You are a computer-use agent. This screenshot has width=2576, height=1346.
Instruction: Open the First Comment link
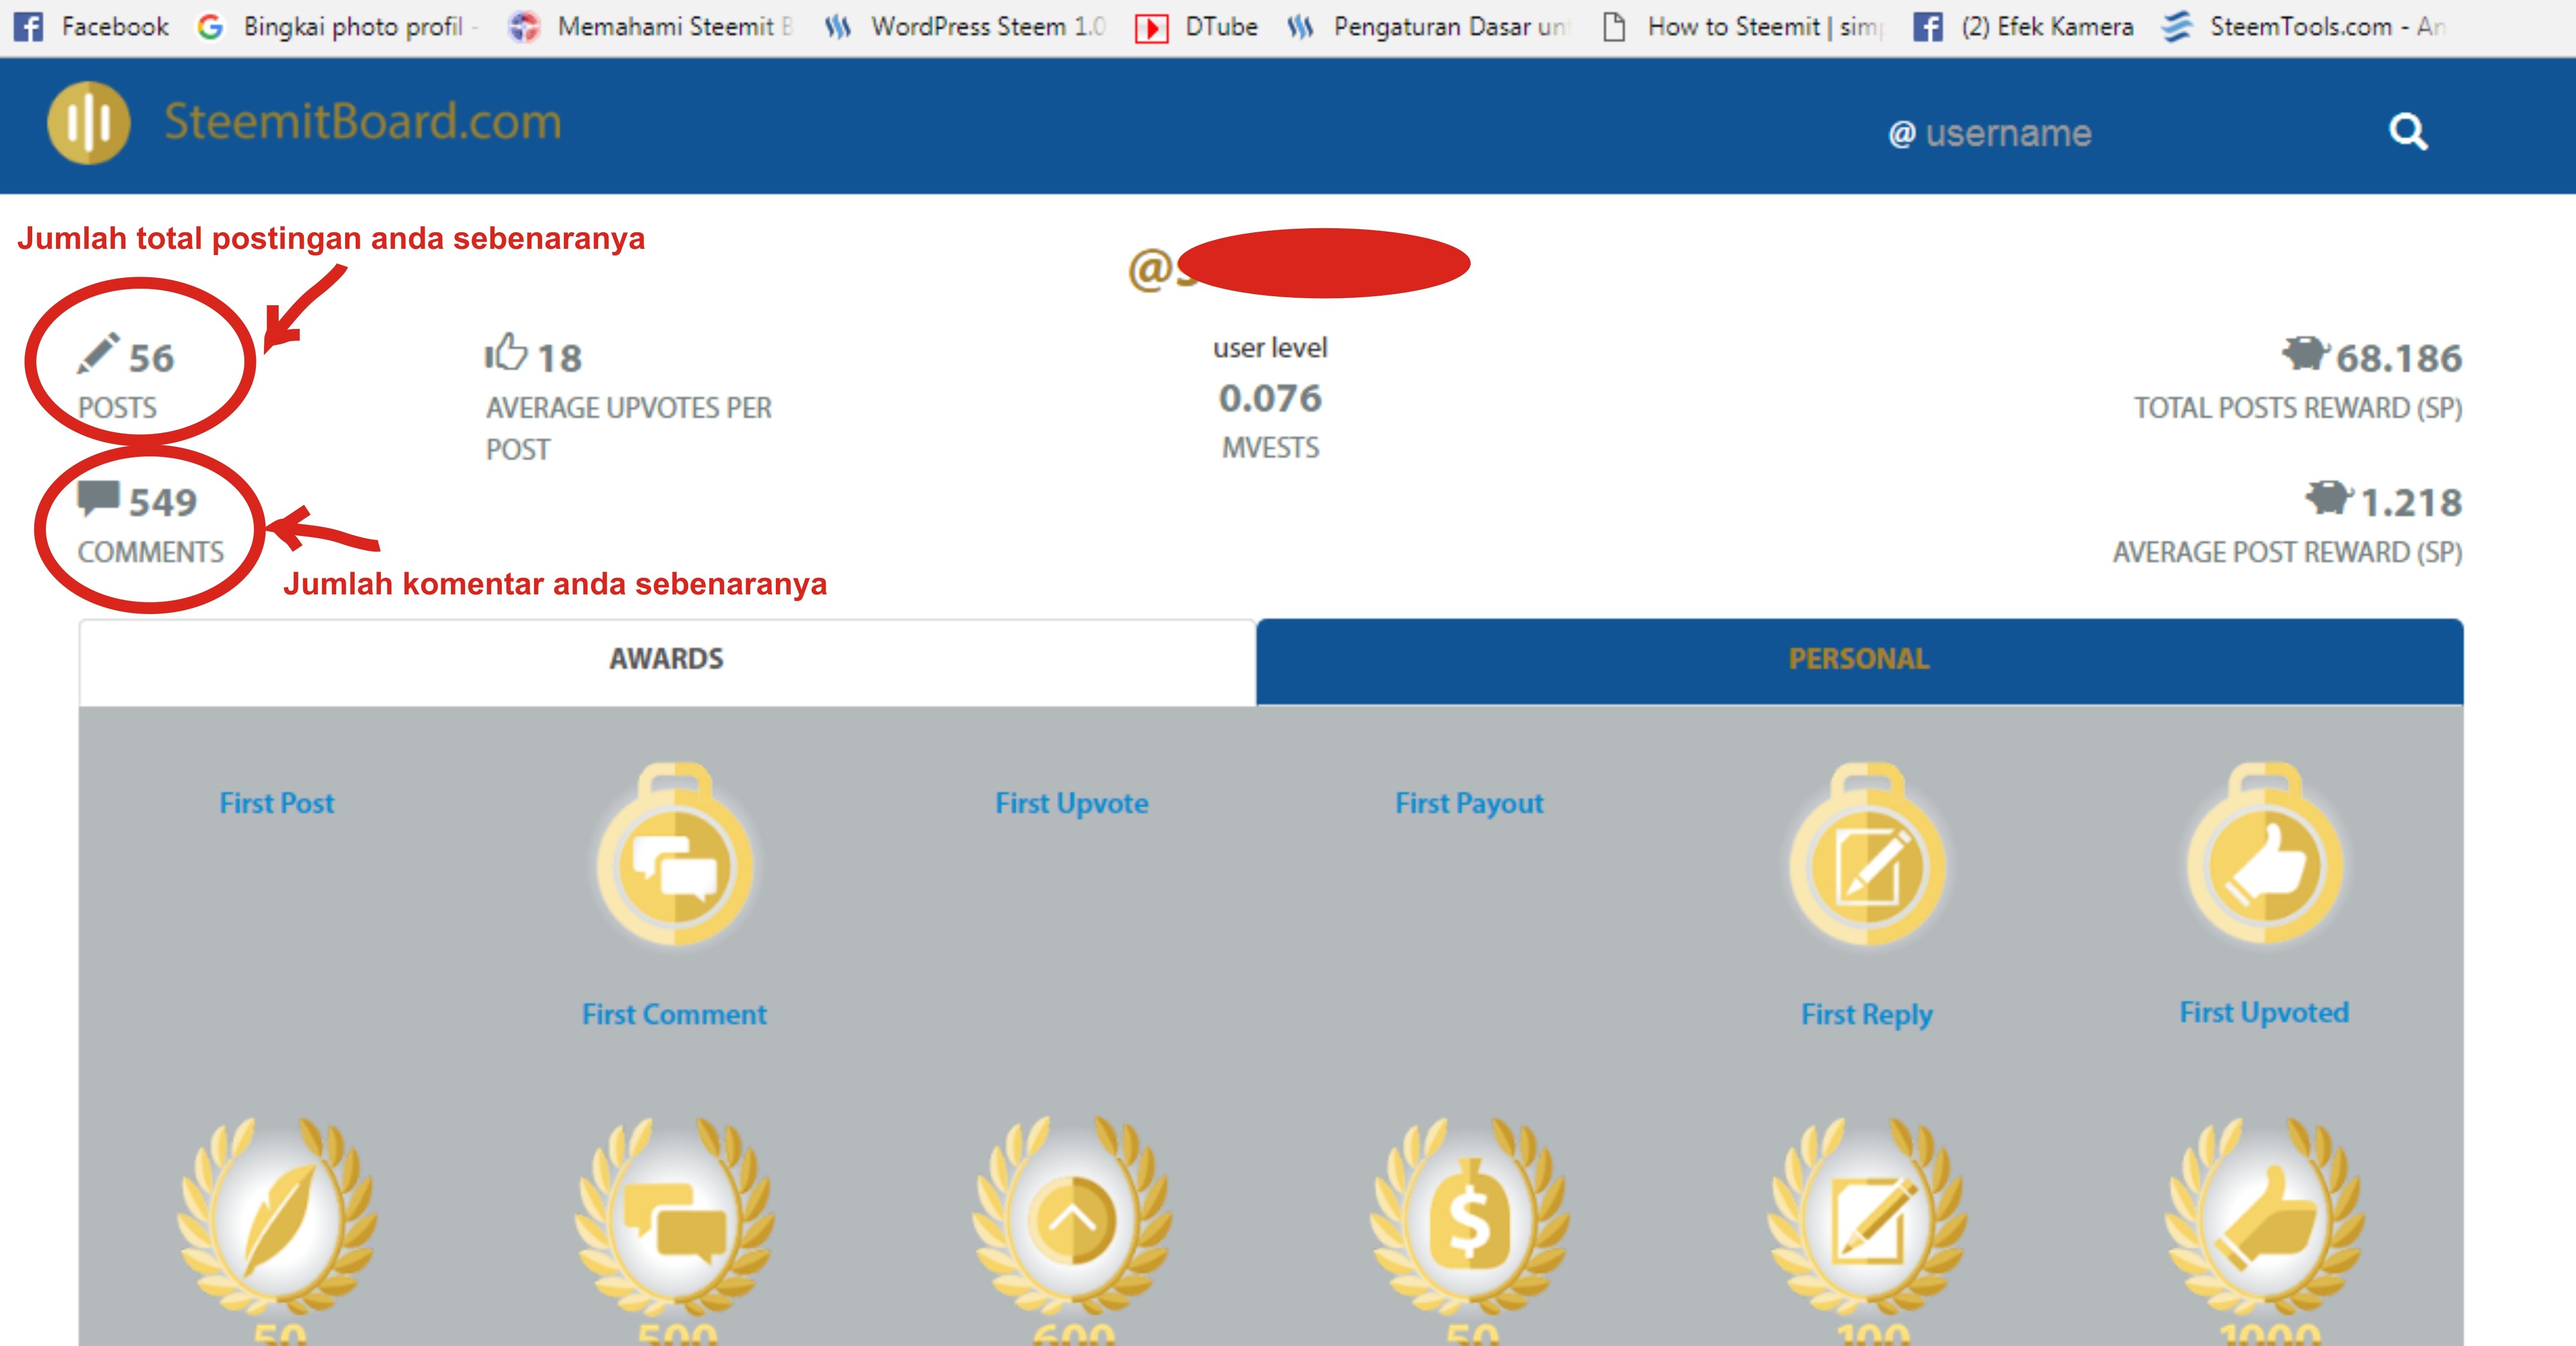[x=674, y=1014]
